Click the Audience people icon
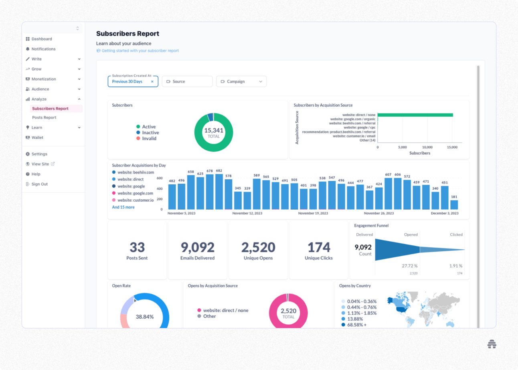 tap(27, 89)
